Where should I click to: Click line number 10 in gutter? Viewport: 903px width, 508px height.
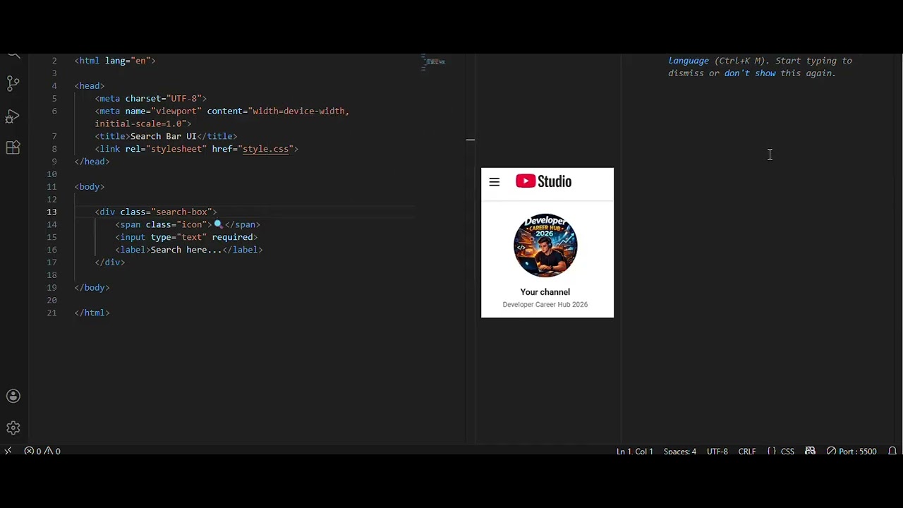click(x=51, y=174)
